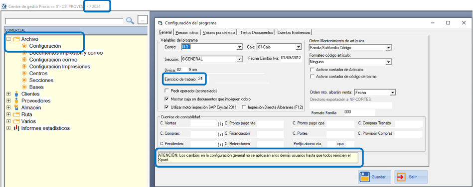Open the Centro dropdown

240,47
